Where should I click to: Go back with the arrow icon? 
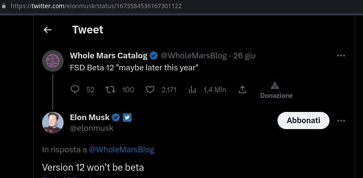[47, 30]
